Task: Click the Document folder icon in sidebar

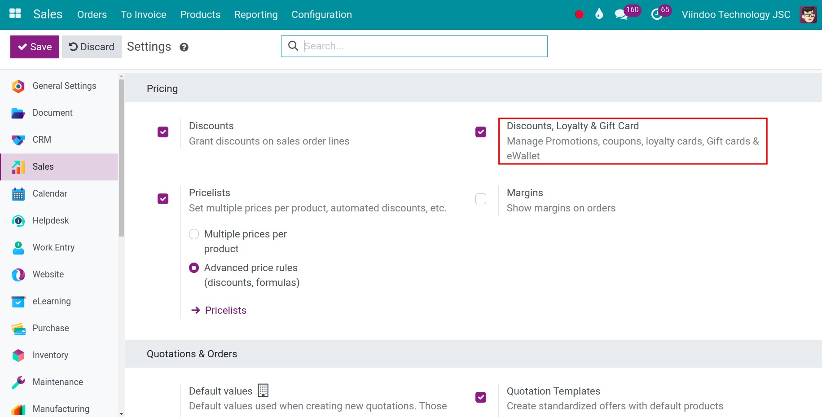Action: (18, 113)
